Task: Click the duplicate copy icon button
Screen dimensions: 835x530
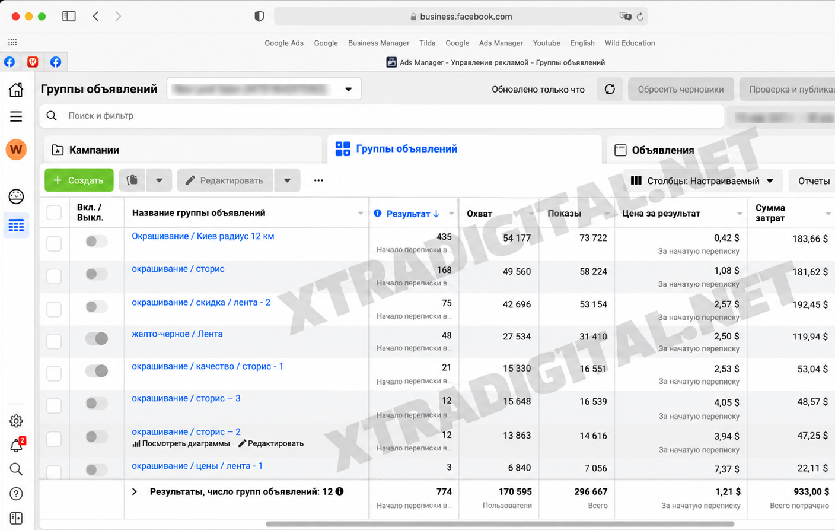Action: pyautogui.click(x=132, y=180)
